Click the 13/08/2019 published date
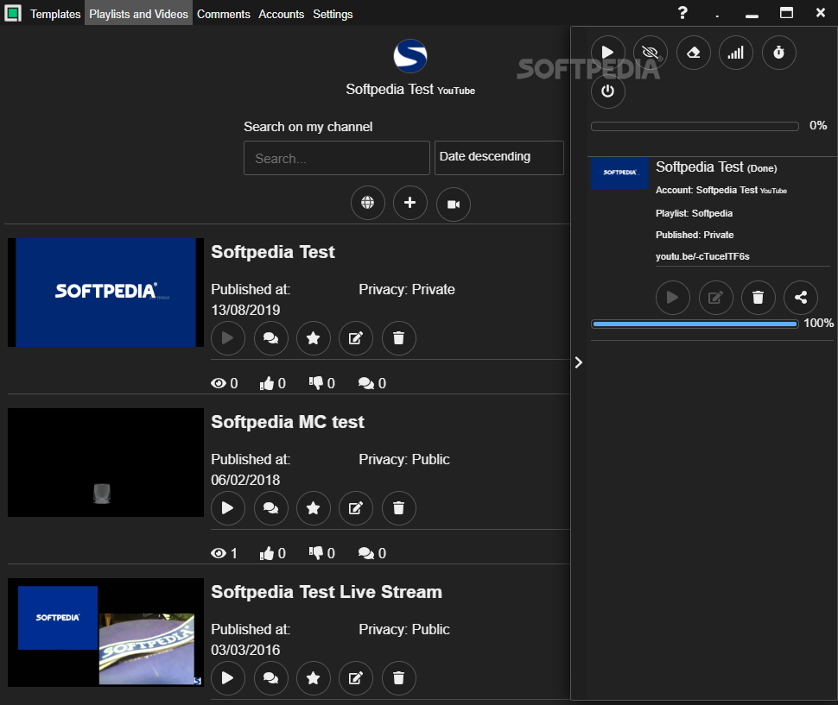The width and height of the screenshot is (838, 705). click(x=245, y=310)
